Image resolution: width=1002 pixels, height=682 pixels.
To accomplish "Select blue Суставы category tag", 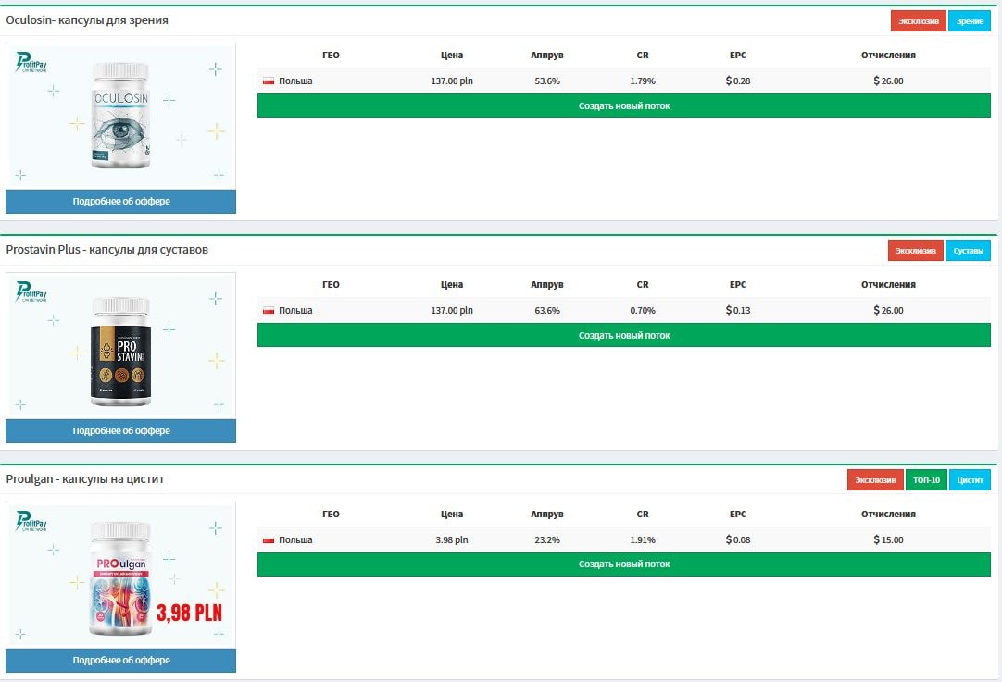I will (968, 251).
